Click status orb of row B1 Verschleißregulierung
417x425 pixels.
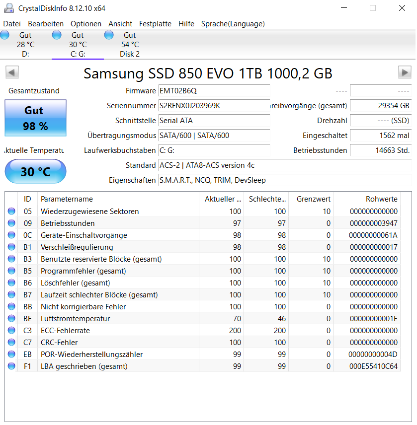pyautogui.click(x=11, y=247)
